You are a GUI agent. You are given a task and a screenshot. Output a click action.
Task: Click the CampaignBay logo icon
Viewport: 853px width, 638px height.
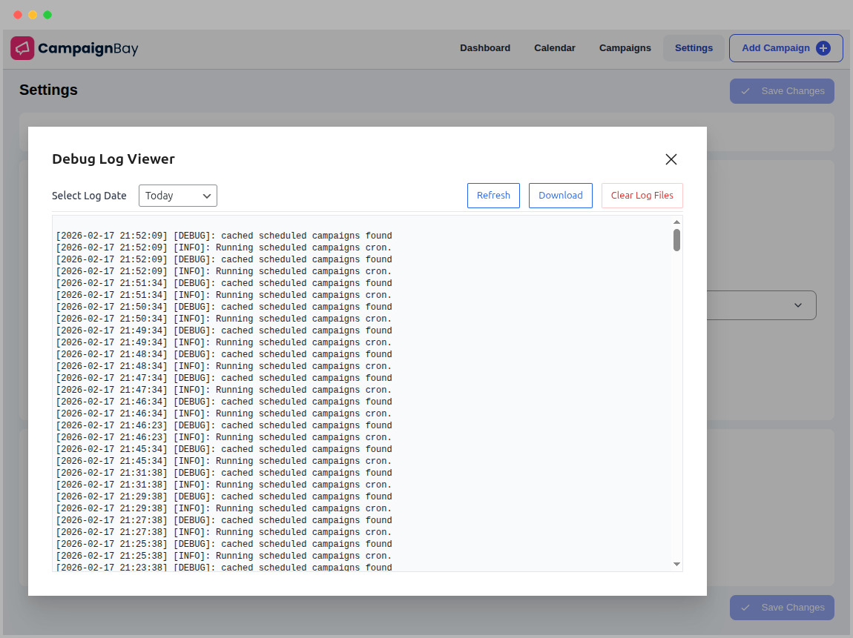pos(23,47)
